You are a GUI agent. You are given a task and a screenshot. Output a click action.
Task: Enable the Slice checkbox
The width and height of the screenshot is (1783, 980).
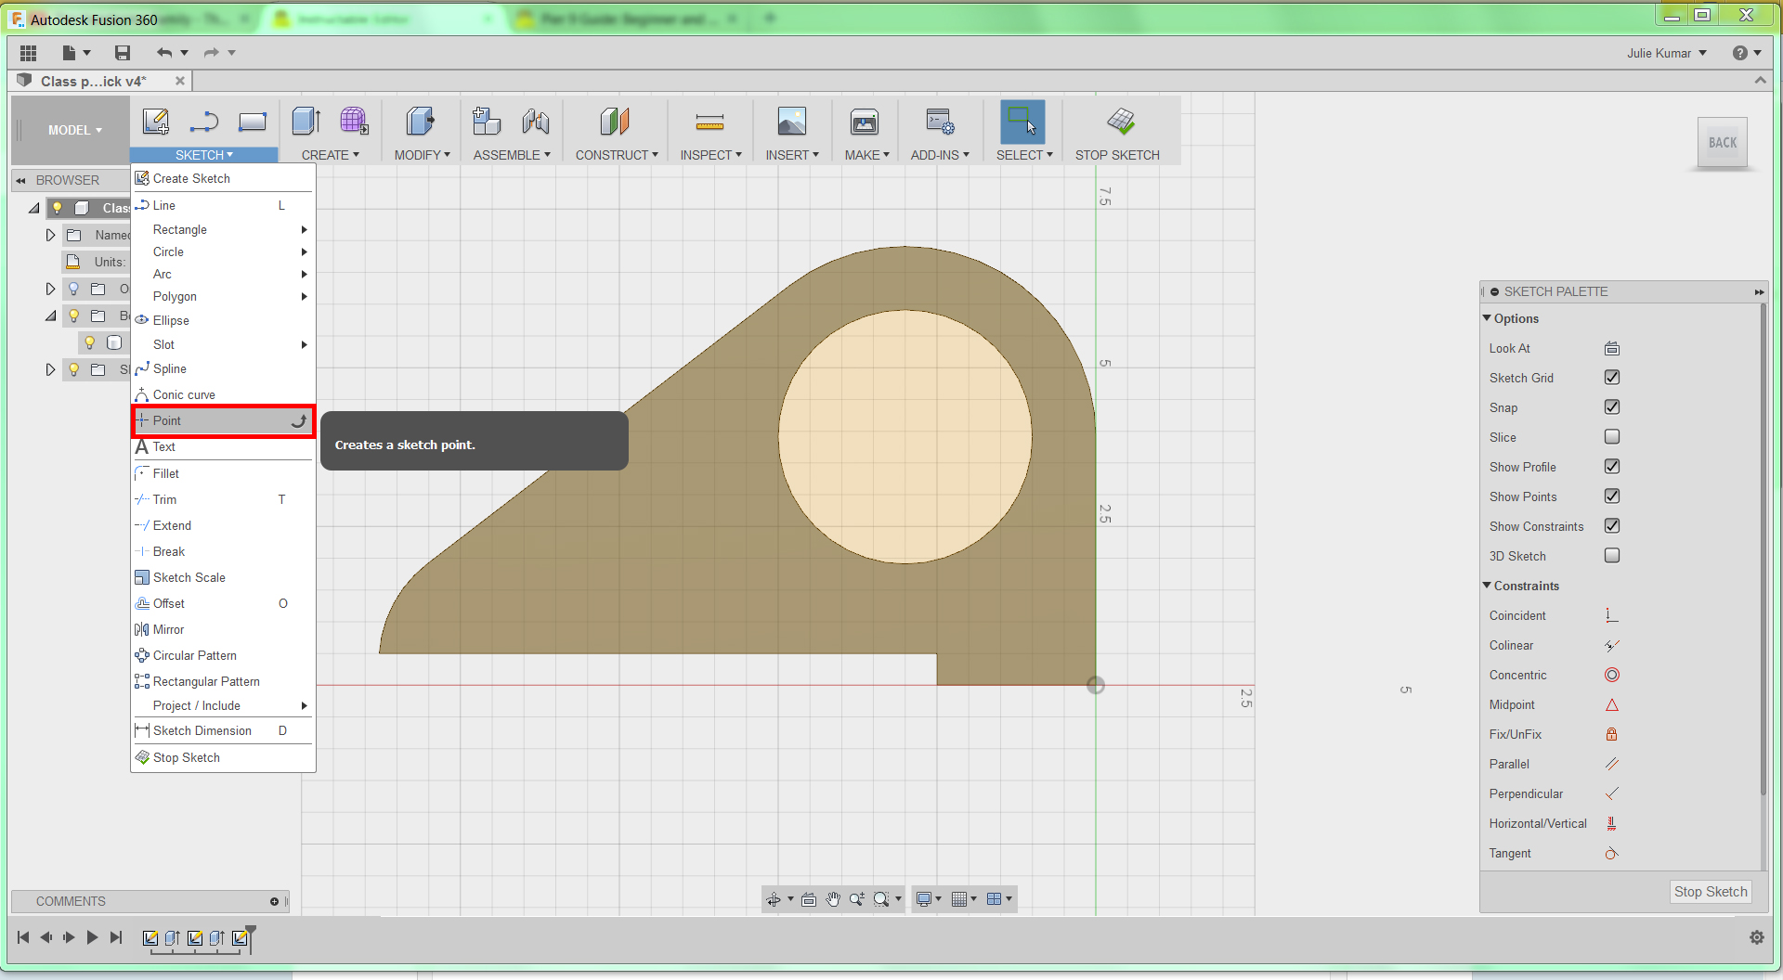1612,437
